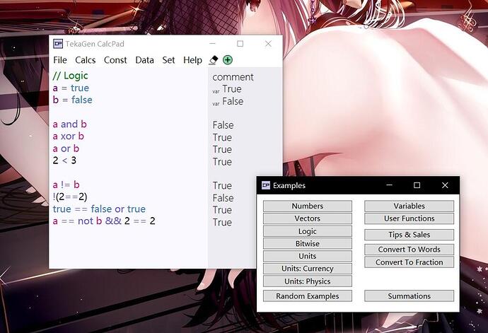
Task: Click the green plus icon in CalcPad
Action: pyautogui.click(x=228, y=60)
